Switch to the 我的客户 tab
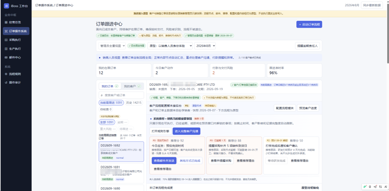This screenshot has width=389, height=191. click(x=132, y=87)
